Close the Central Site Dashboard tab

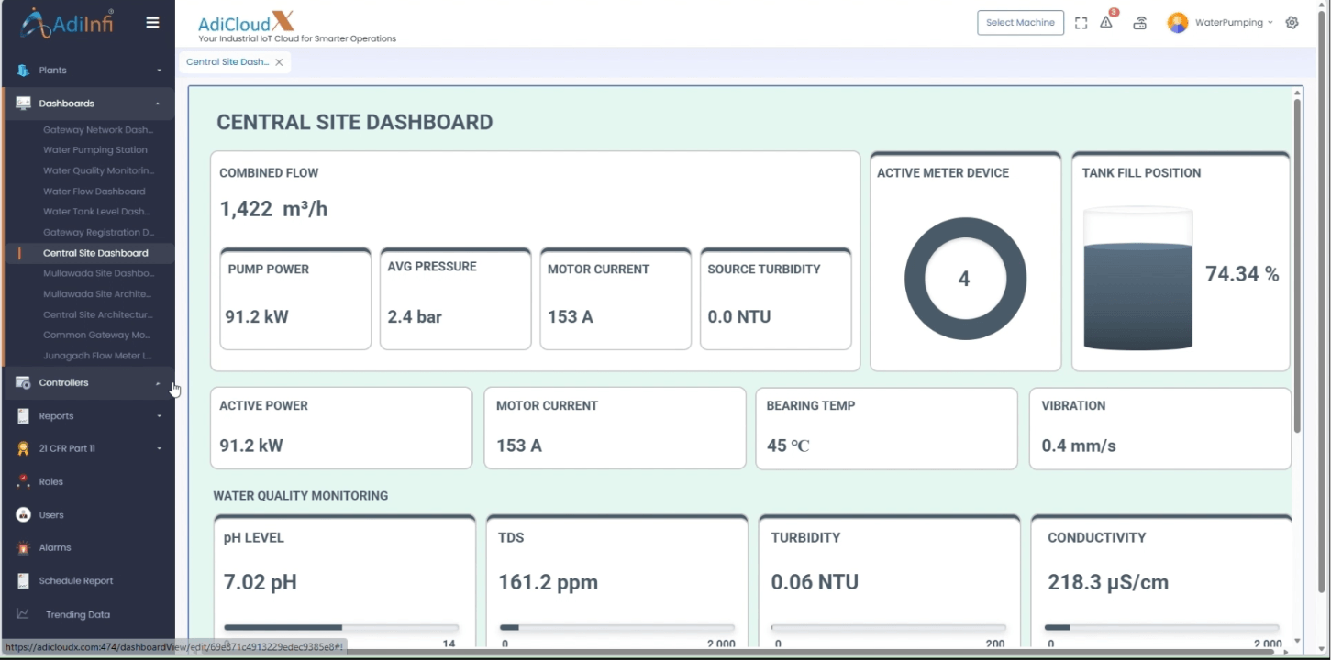coord(279,62)
